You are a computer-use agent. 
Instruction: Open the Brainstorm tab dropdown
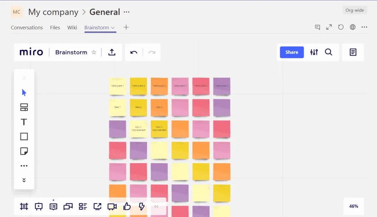(x=112, y=27)
